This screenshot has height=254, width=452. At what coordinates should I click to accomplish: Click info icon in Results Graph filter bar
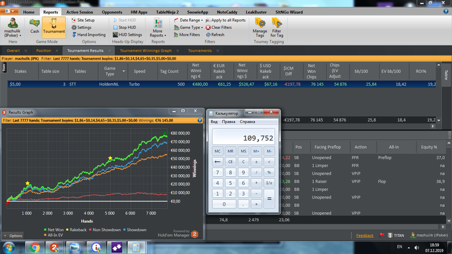pyautogui.click(x=200, y=121)
